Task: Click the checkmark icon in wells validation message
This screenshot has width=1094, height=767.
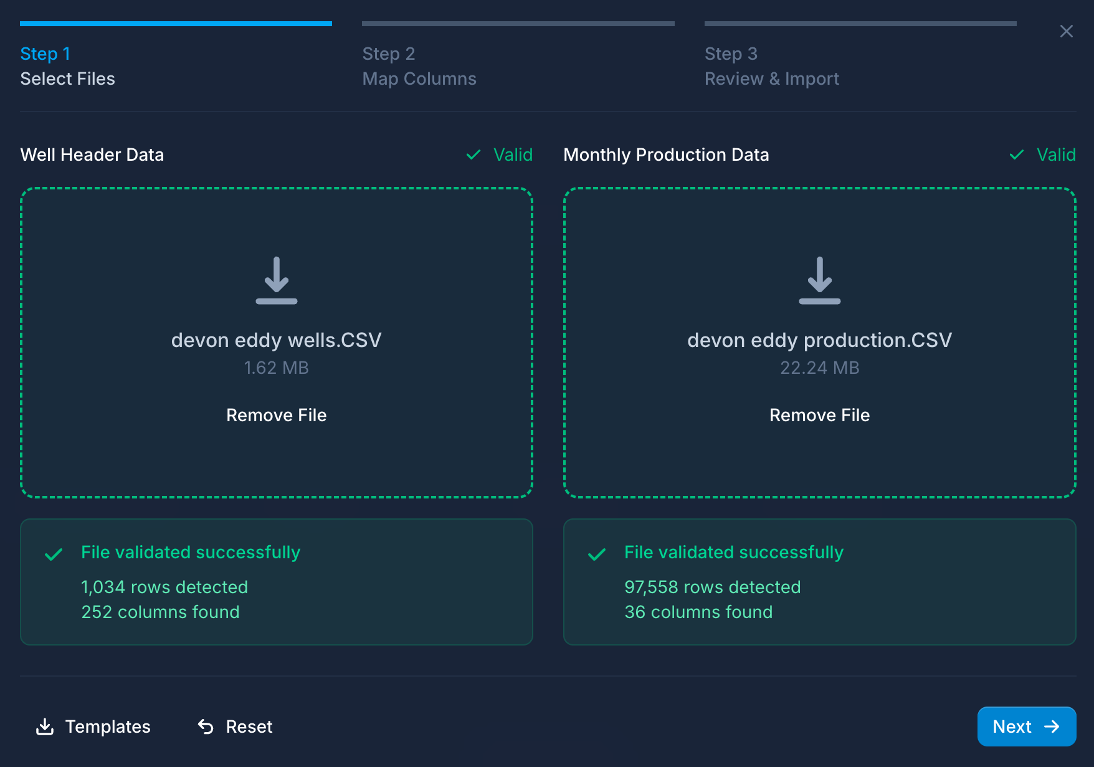Action: [54, 554]
